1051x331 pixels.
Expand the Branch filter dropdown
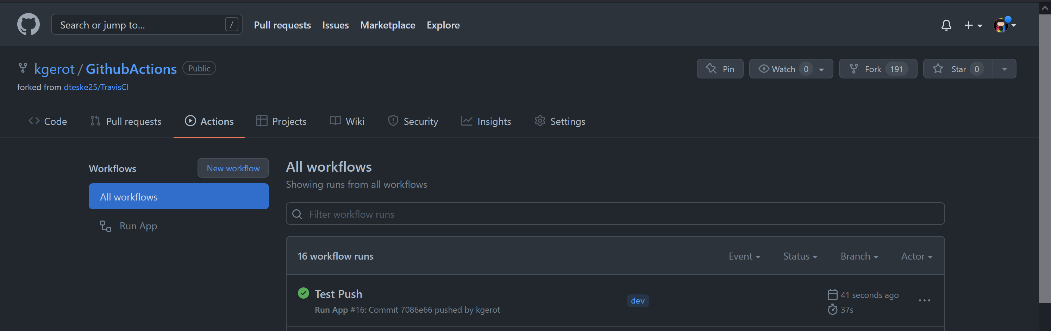click(859, 256)
